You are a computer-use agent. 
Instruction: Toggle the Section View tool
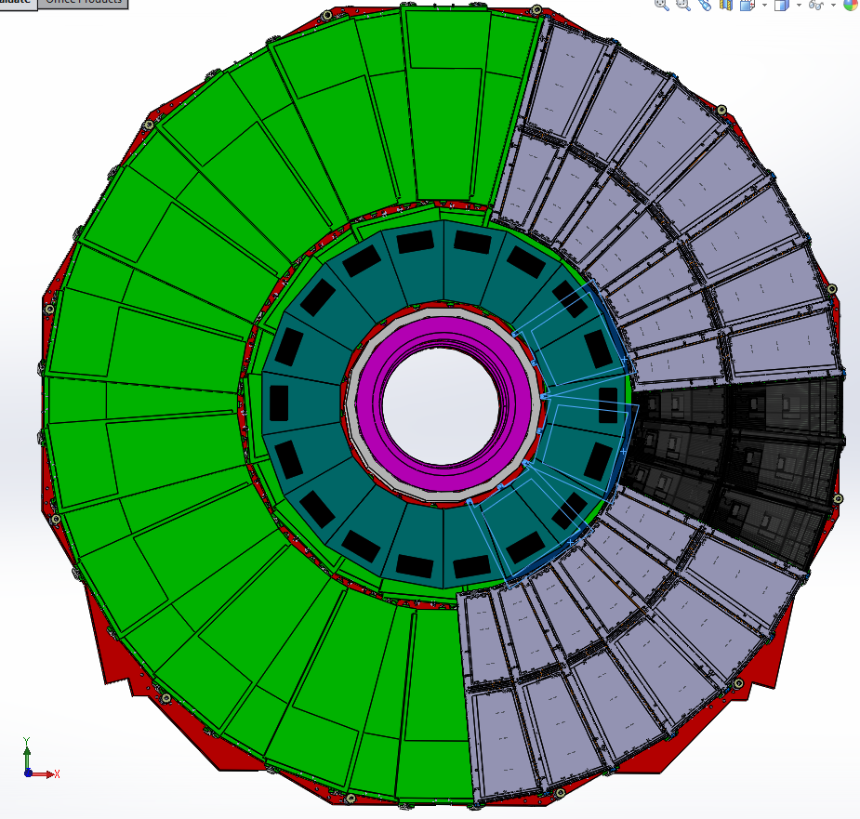(725, 4)
